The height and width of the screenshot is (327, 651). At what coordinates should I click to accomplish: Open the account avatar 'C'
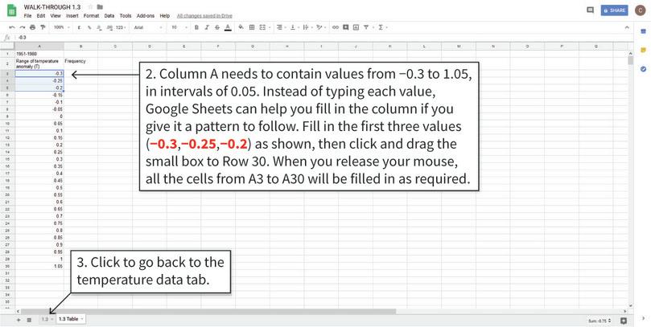pyautogui.click(x=640, y=10)
